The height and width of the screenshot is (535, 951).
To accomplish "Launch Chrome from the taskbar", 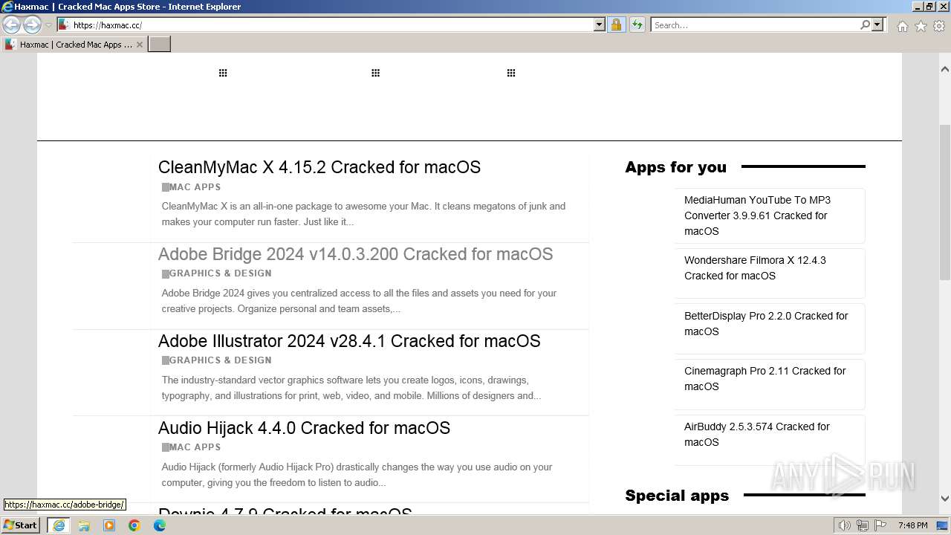I will [x=134, y=525].
